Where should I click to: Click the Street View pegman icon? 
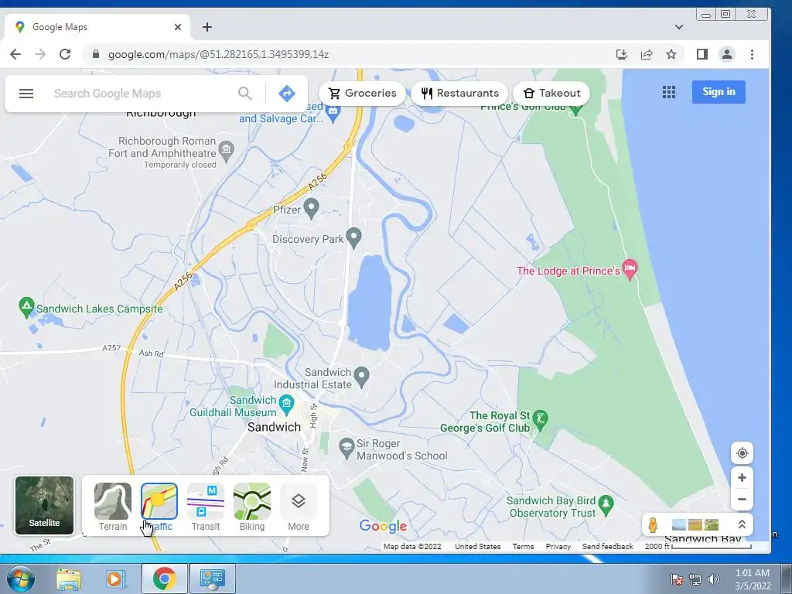click(653, 525)
